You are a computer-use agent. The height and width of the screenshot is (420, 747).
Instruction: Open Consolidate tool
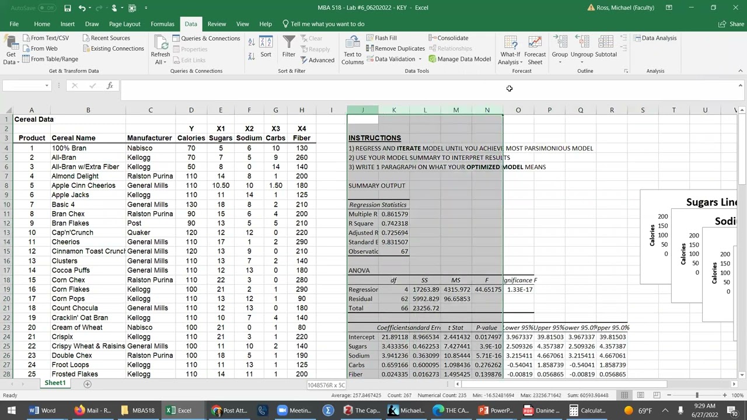pyautogui.click(x=448, y=38)
